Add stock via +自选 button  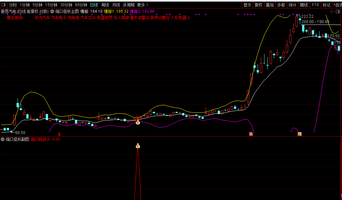click(337, 5)
